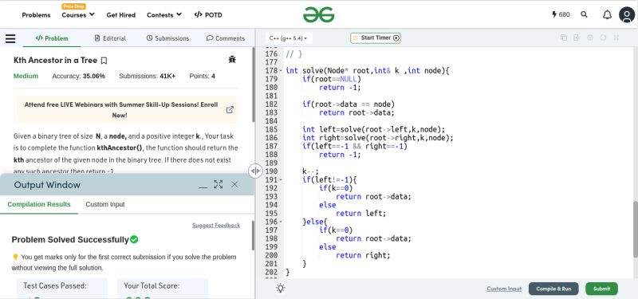Screen dimensions: 638x299
Task: Select the Compilation Results tab
Action: point(39,204)
